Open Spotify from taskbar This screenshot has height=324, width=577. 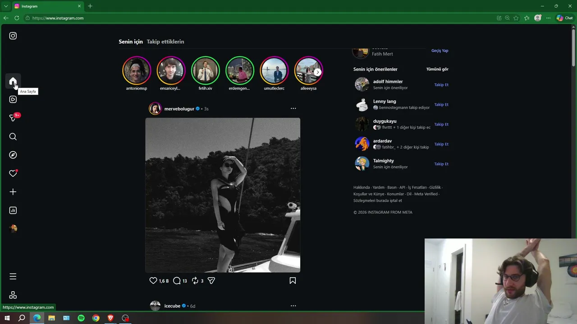tap(81, 318)
